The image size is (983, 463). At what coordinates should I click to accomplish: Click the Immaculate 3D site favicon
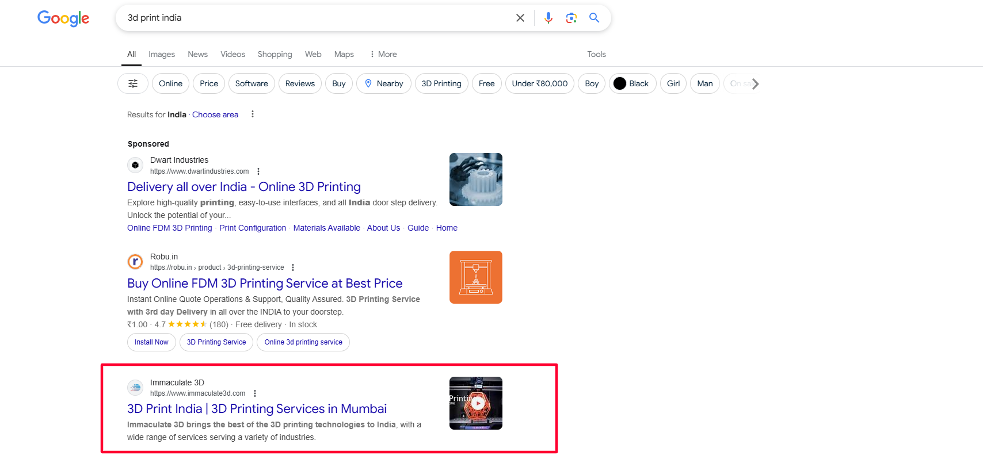135,388
